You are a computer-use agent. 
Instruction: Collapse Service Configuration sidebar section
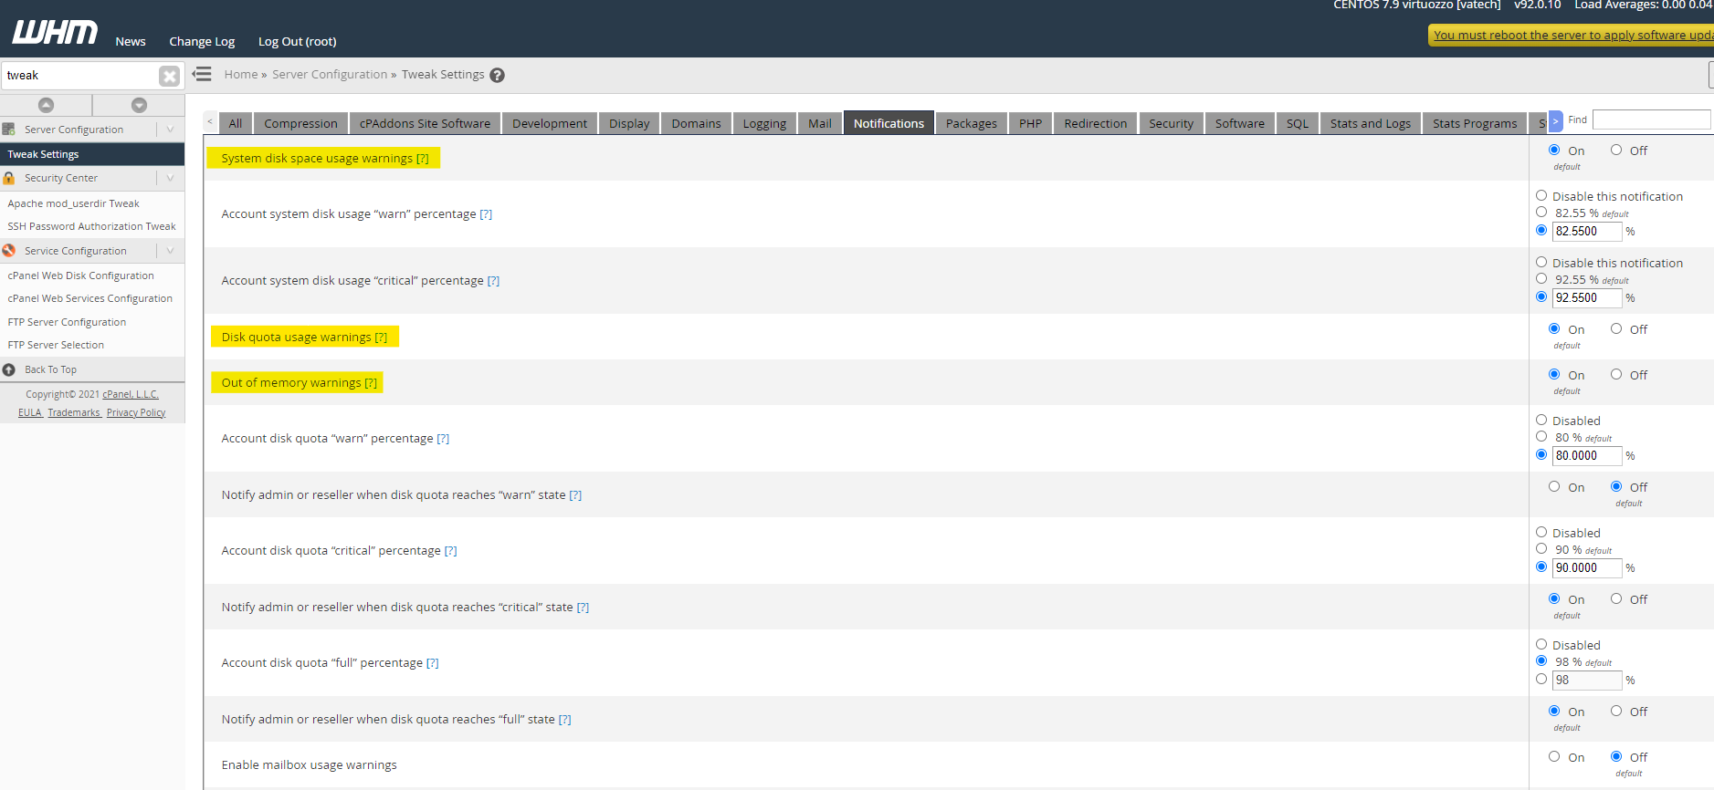pos(170,251)
